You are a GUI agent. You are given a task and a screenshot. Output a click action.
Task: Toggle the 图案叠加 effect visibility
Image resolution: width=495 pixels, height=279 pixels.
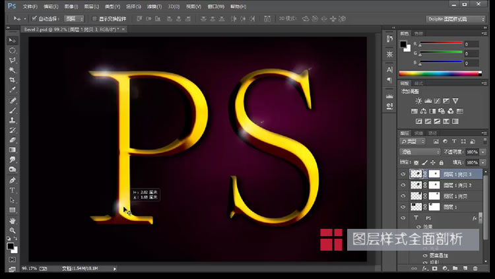click(425, 256)
